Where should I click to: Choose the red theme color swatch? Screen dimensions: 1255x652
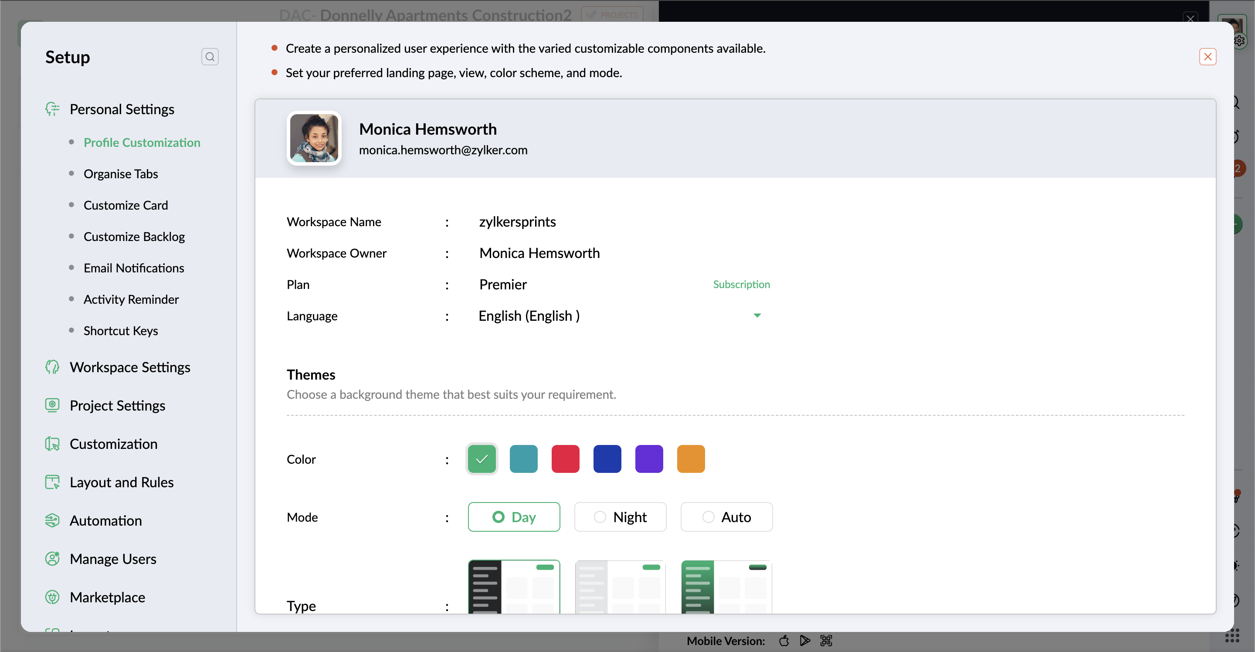point(565,458)
